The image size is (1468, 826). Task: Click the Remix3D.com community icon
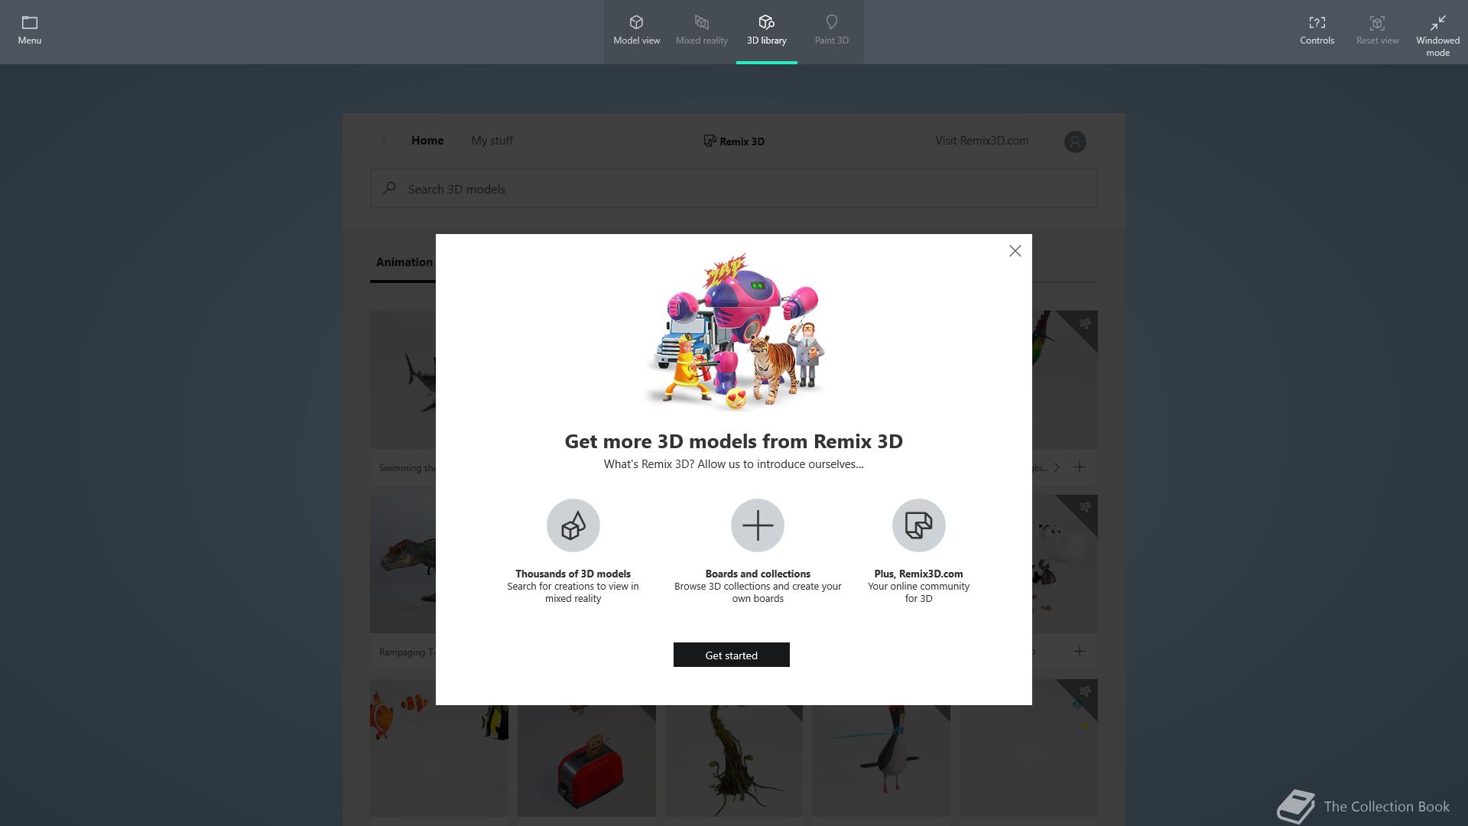918,525
